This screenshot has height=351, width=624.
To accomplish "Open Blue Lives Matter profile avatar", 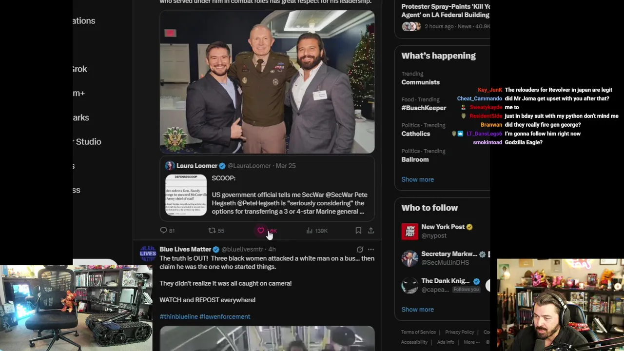I will [148, 253].
